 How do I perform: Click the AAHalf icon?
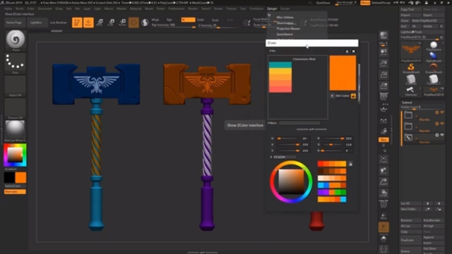tap(383, 86)
